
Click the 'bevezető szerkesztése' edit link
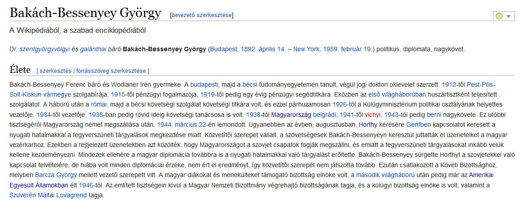tap(202, 15)
